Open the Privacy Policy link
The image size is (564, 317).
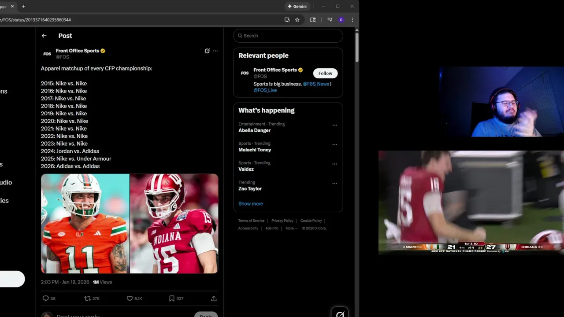pyautogui.click(x=282, y=221)
